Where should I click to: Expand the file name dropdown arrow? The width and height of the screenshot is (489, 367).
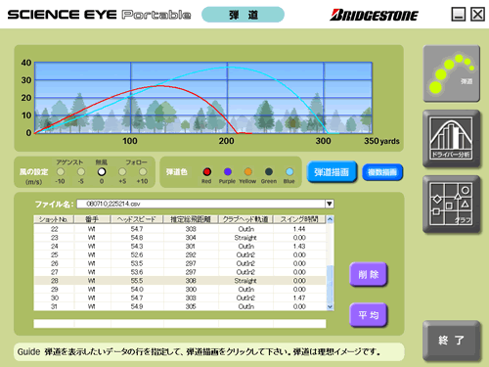point(330,204)
